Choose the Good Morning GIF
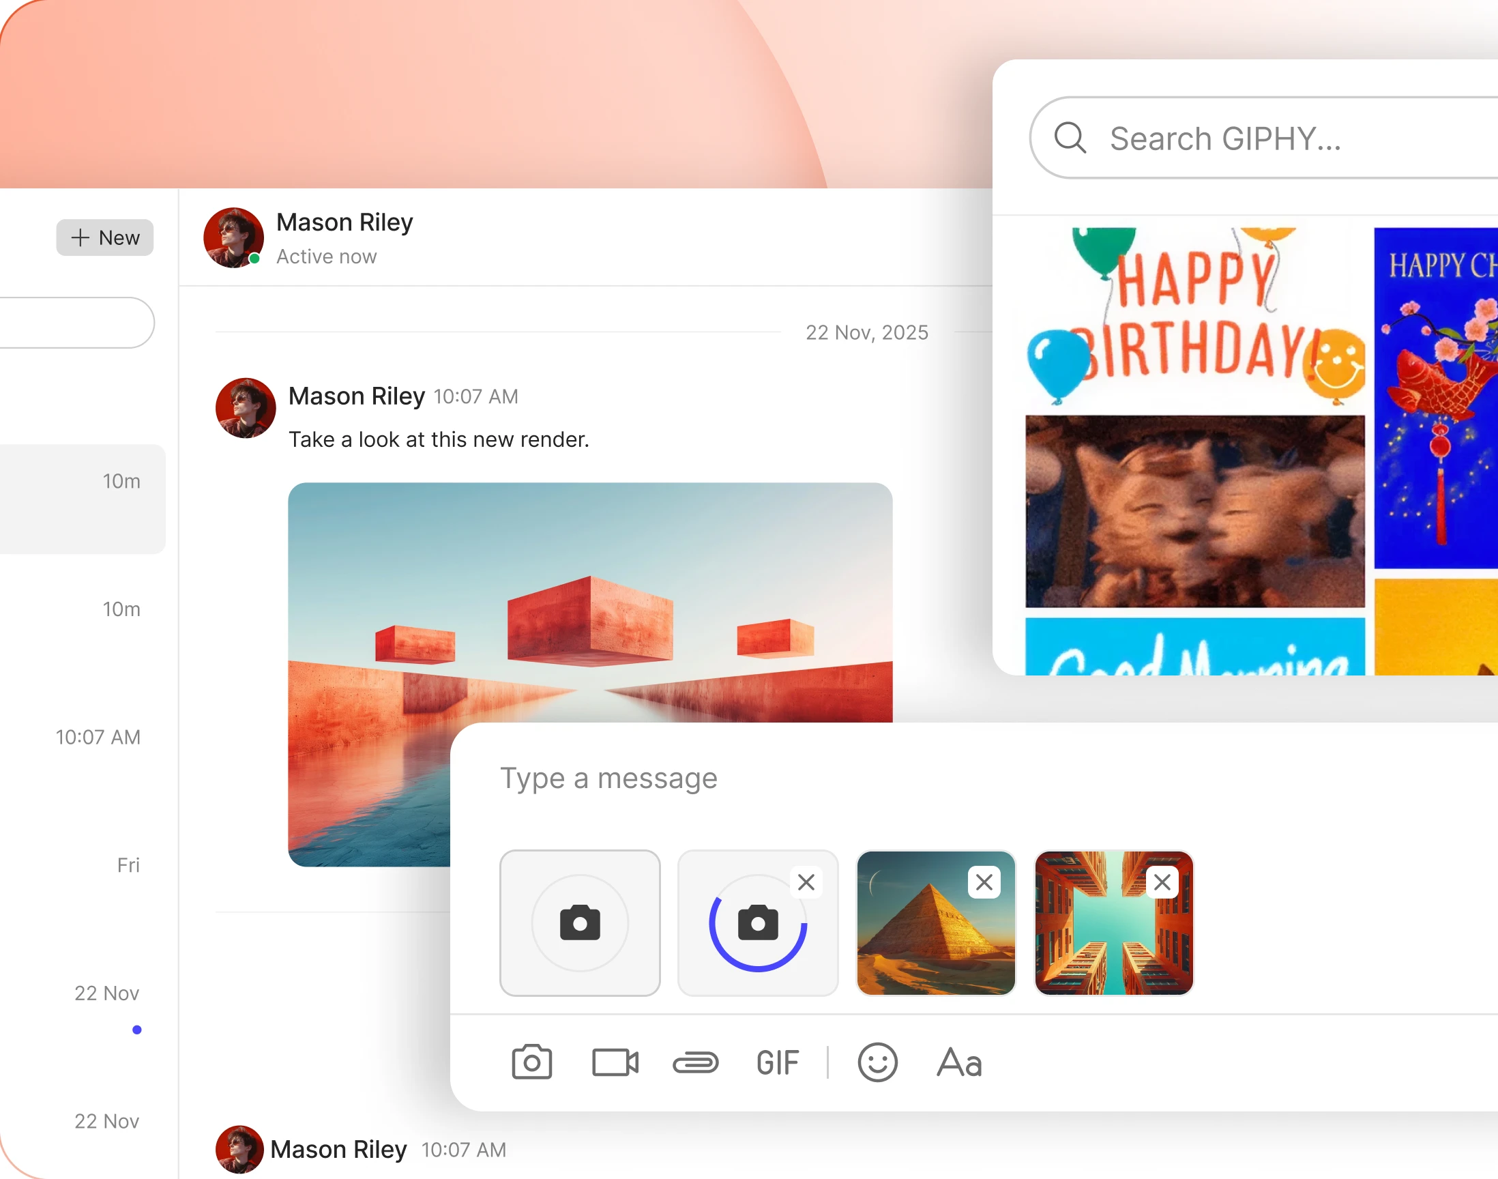 [1195, 646]
